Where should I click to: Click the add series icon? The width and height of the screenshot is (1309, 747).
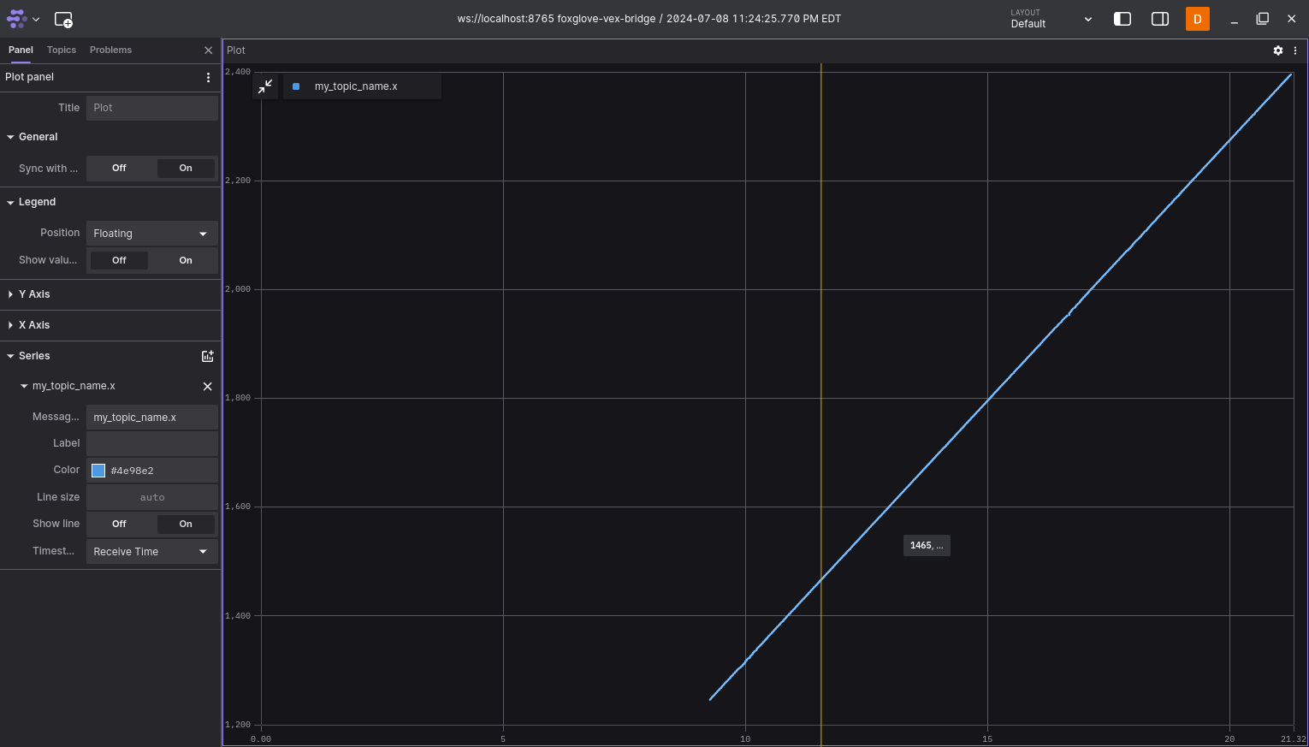click(207, 356)
